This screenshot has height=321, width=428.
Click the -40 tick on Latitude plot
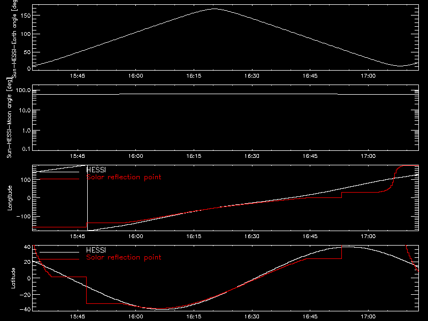[x=25, y=310]
